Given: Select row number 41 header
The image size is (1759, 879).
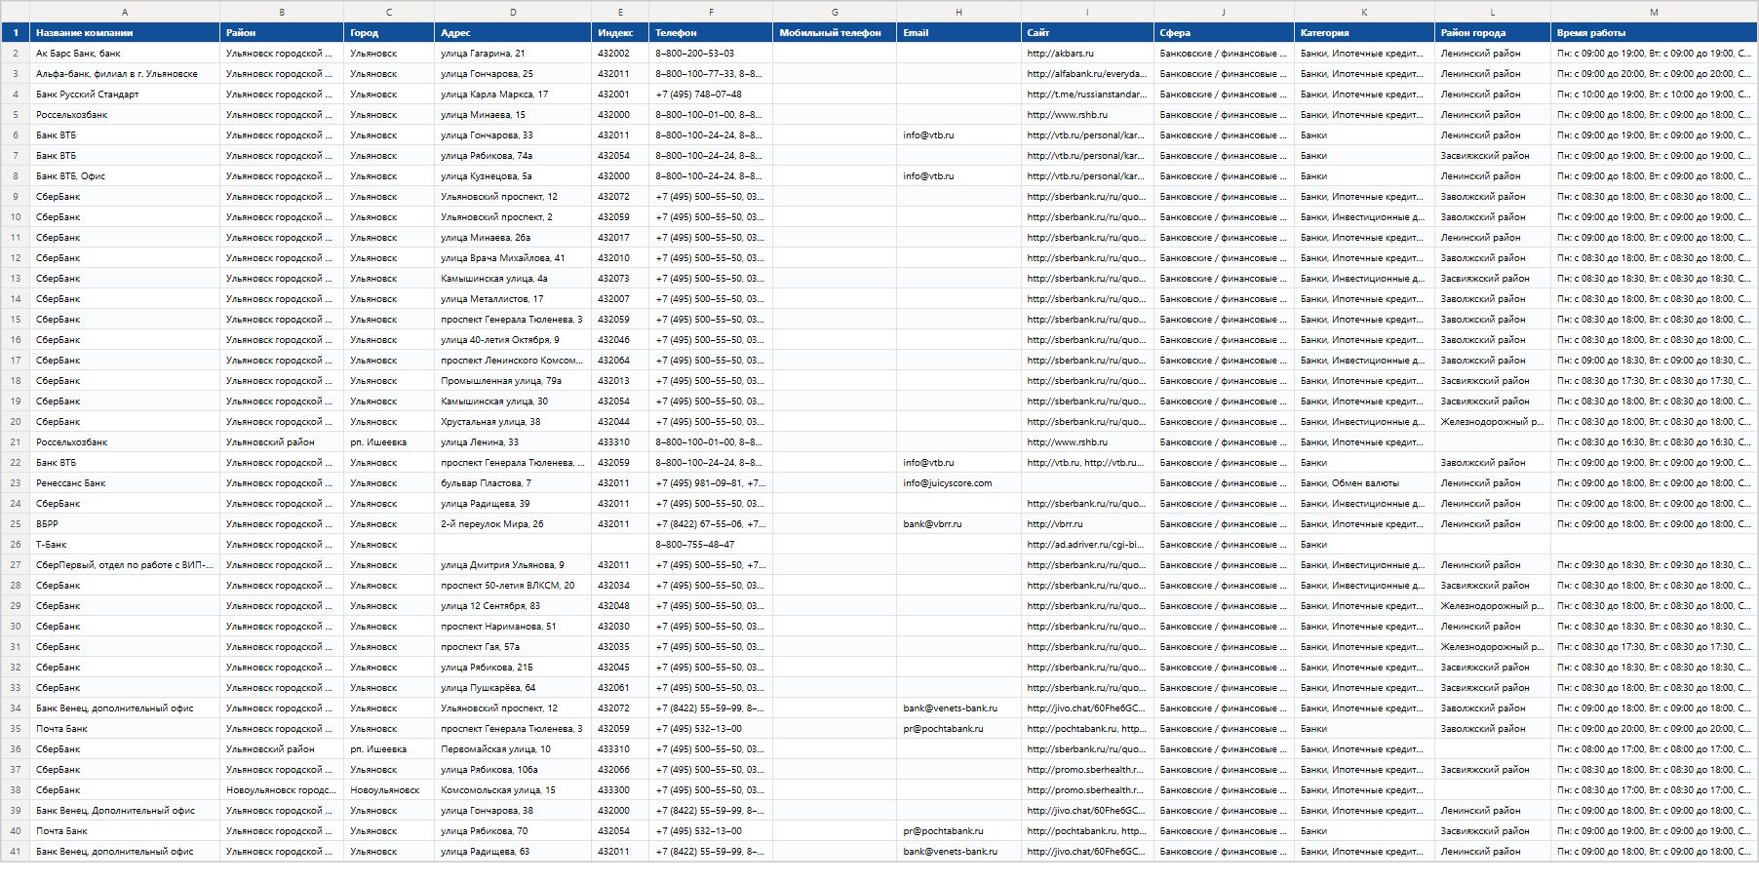Looking at the screenshot, I should click(x=15, y=852).
